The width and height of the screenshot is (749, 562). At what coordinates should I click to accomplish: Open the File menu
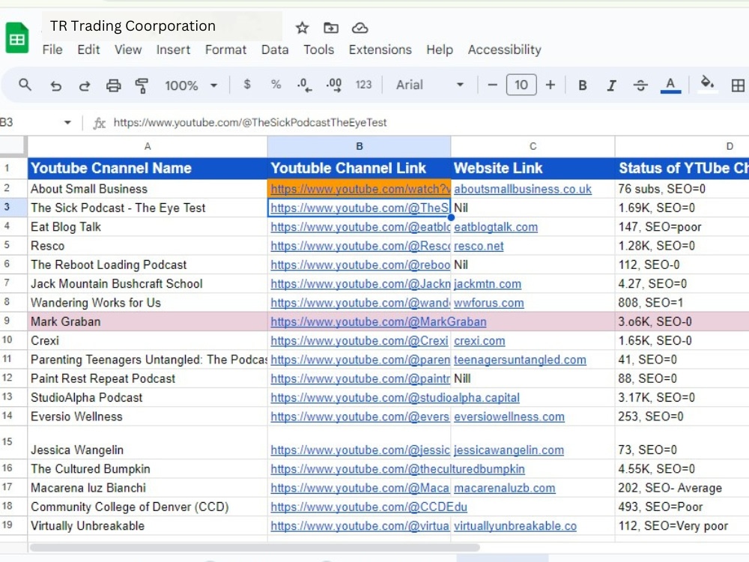point(52,49)
